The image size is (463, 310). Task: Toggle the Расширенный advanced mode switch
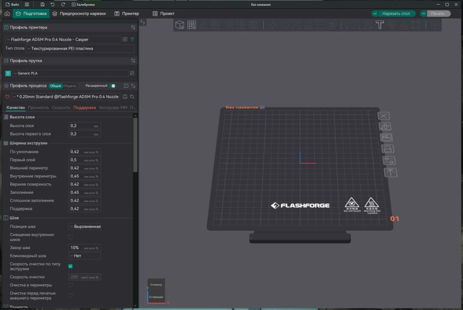click(x=113, y=86)
